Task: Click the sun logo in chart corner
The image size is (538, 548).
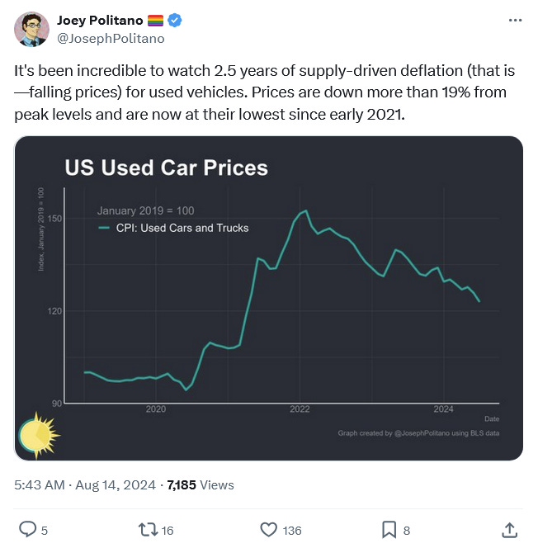Action: tap(39, 435)
